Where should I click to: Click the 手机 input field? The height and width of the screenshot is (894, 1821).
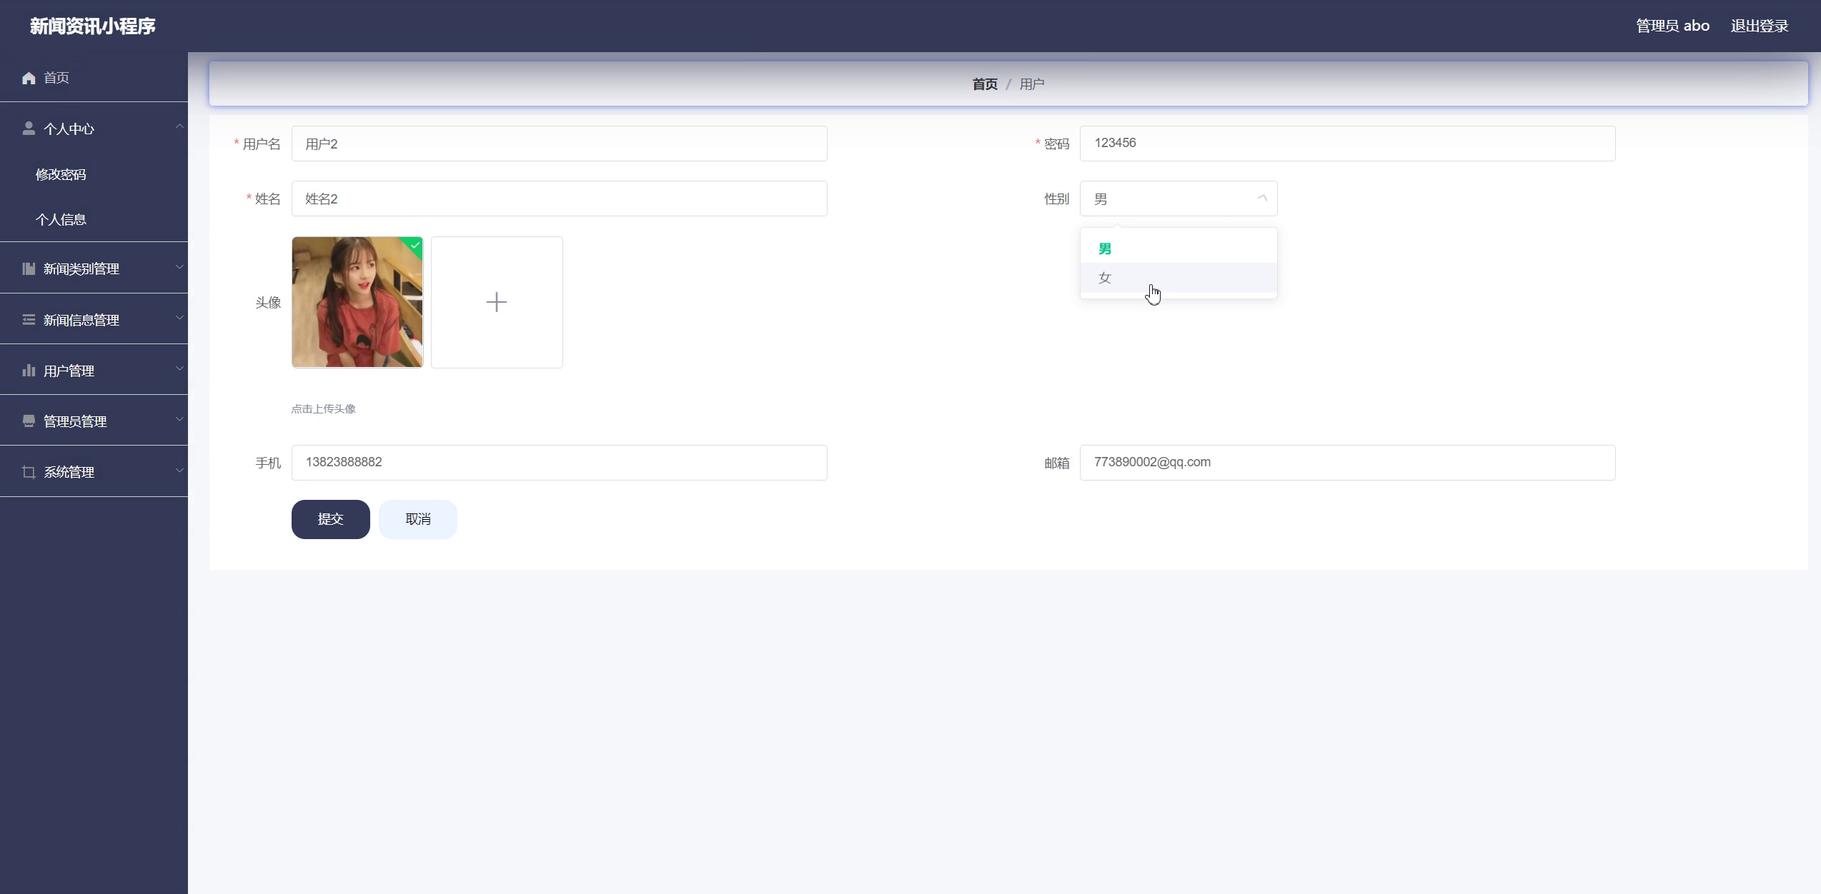point(560,463)
